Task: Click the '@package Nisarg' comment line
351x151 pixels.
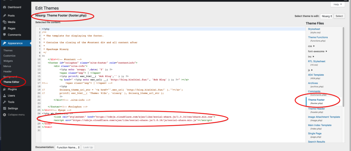Action: point(56,49)
